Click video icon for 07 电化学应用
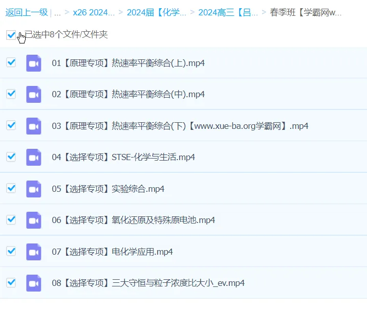This screenshot has width=367, height=312. point(34,252)
